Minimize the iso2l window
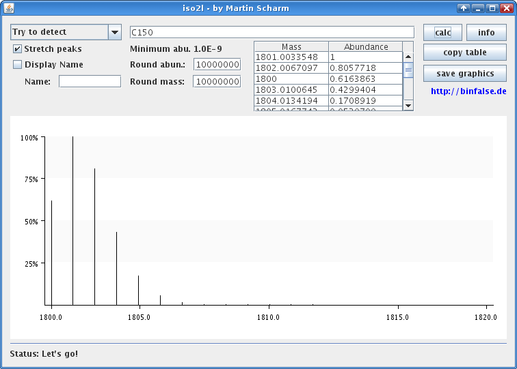The image size is (517, 369). pyautogui.click(x=477, y=8)
